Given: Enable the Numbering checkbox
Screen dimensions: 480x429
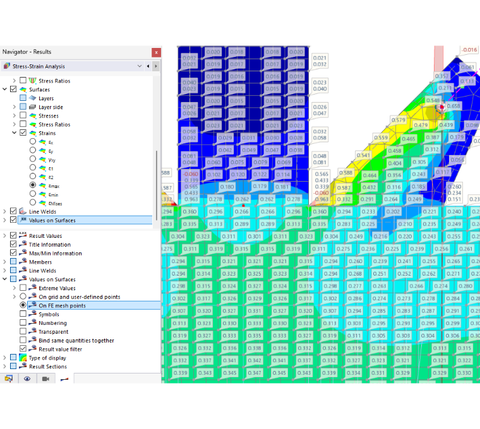Looking at the screenshot, I should point(23,322).
